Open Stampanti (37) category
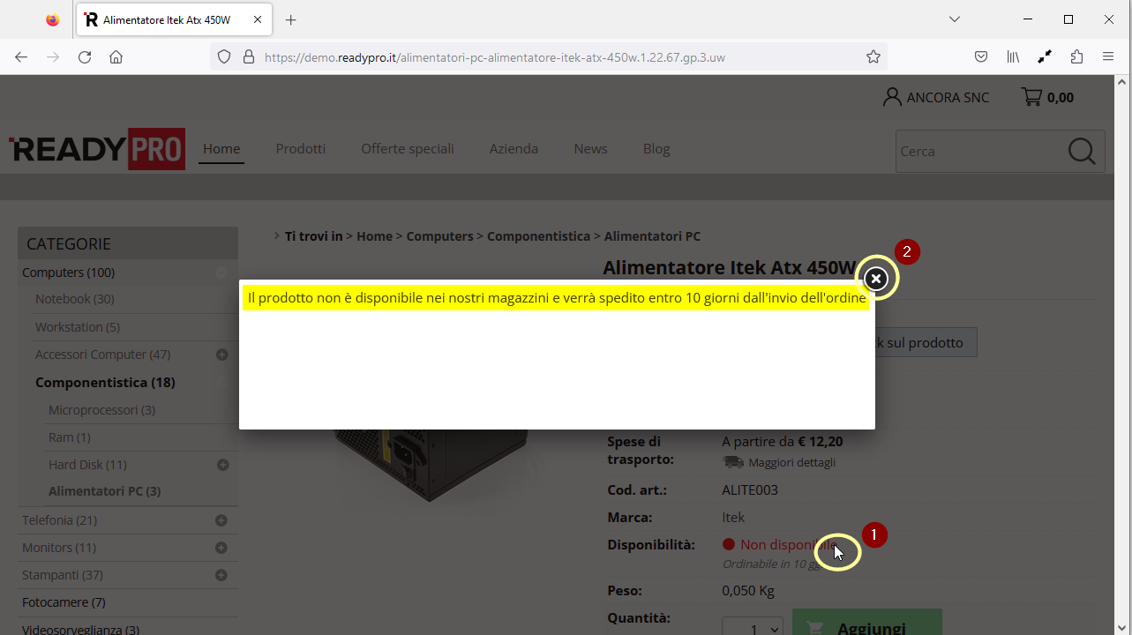 click(x=63, y=575)
